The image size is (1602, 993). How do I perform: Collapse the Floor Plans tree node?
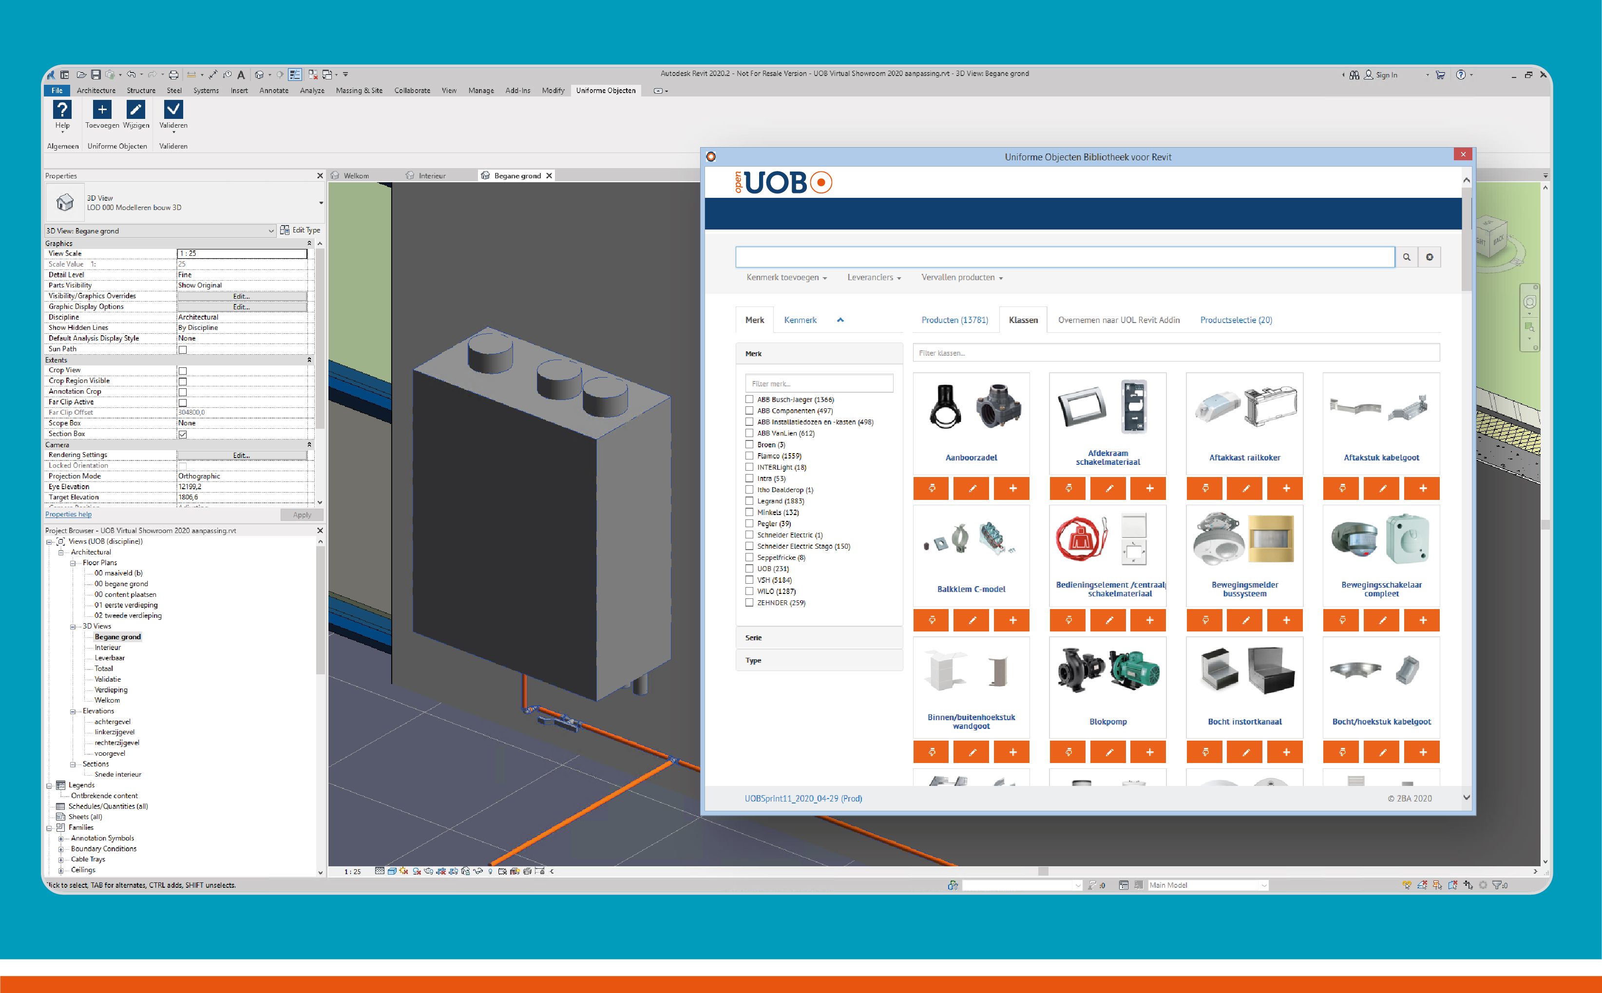coord(73,563)
